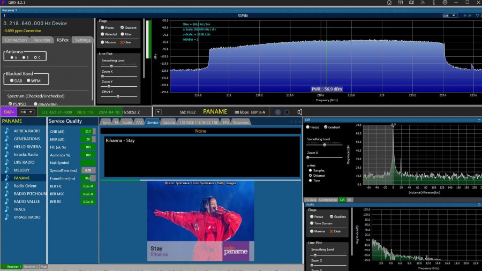The width and height of the screenshot is (482, 271).
Task: Switch to the Recorder tab
Action: tap(41, 40)
